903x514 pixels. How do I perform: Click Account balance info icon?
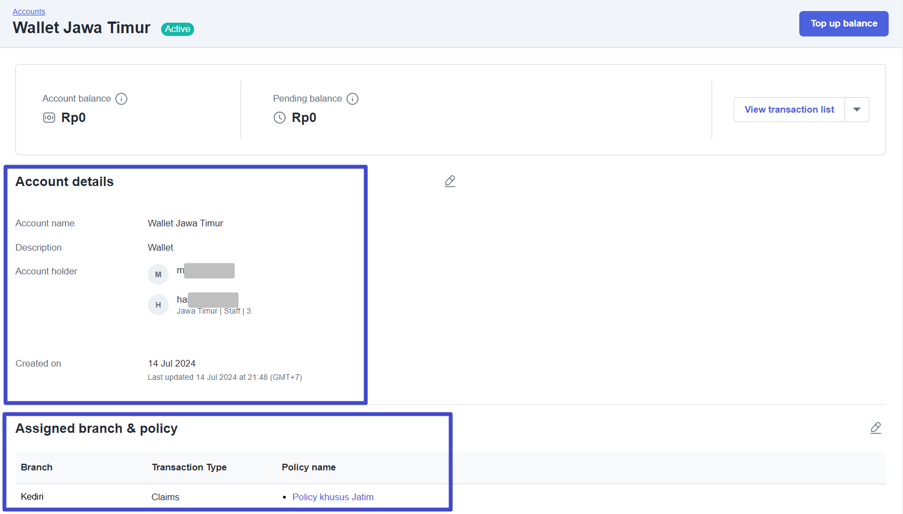(x=121, y=99)
